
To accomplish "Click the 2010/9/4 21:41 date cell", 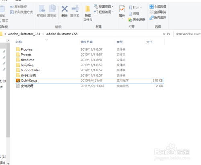I will (x=91, y=81).
